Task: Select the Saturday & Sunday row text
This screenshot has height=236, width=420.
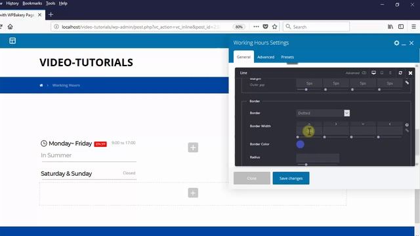Action: pyautogui.click(x=66, y=174)
